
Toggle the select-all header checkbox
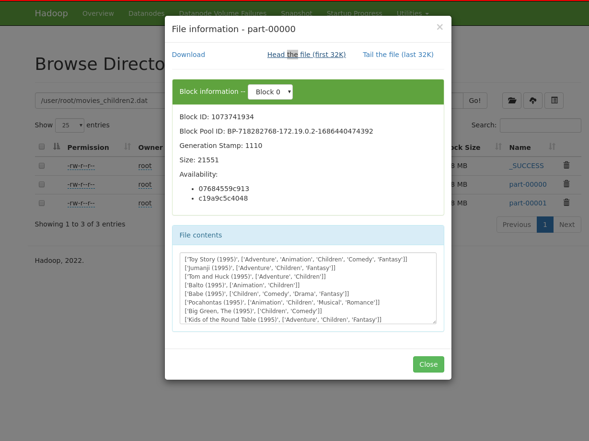point(42,147)
